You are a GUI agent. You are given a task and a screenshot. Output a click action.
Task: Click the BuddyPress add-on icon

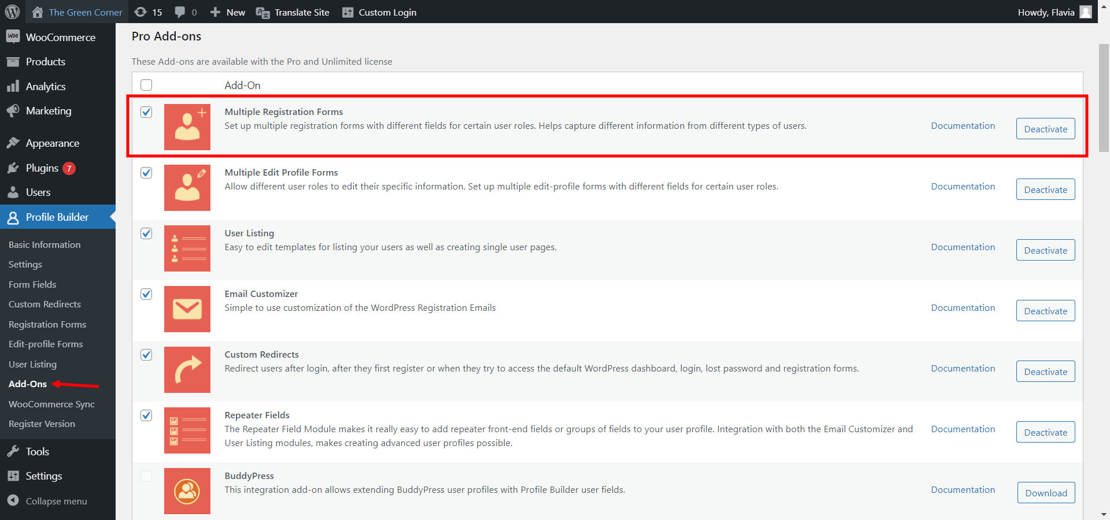187,491
